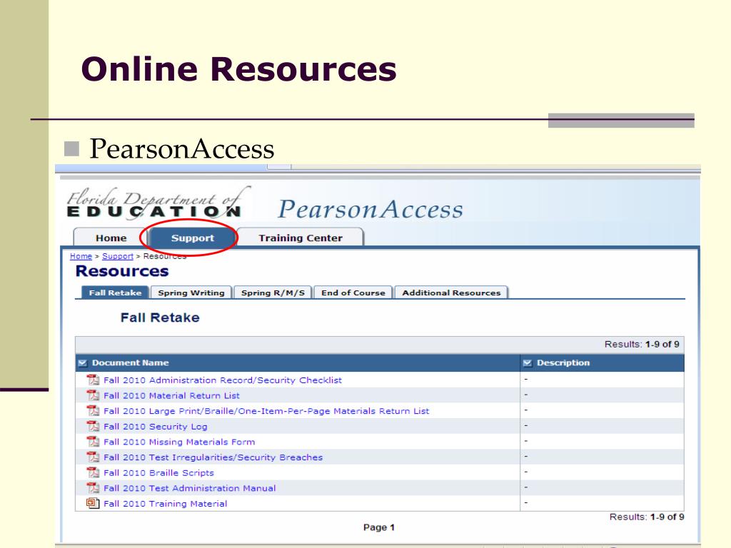Open Fall 2010 Test Irregularities/Security Breaches
Screen dimensions: 731x548
click(x=213, y=457)
